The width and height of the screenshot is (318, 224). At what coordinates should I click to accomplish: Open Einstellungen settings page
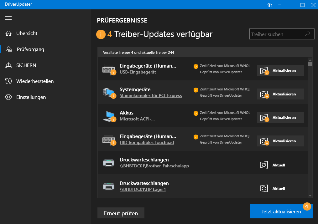coord(31,97)
